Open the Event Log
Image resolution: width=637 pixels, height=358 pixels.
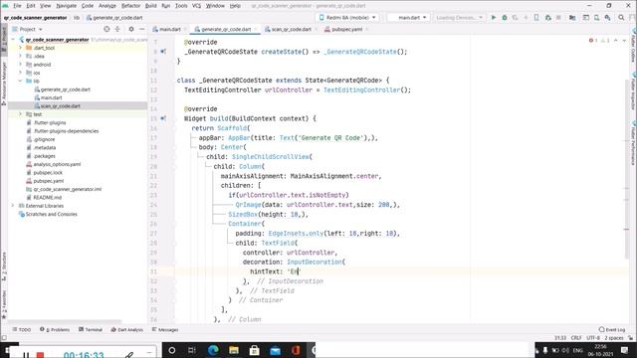612,329
